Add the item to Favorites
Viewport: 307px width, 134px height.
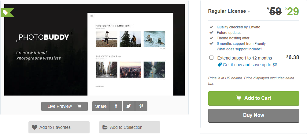(x=59, y=127)
